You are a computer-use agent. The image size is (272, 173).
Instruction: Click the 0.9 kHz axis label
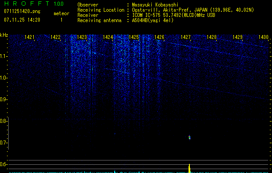[3, 99]
